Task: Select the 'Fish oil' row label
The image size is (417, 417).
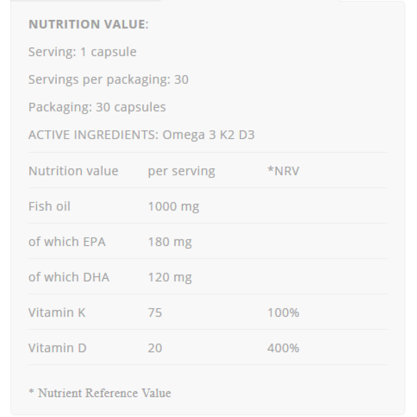Action: coord(49,206)
